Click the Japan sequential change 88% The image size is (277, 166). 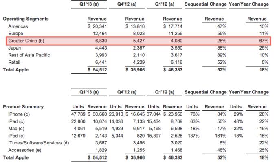click(222, 48)
